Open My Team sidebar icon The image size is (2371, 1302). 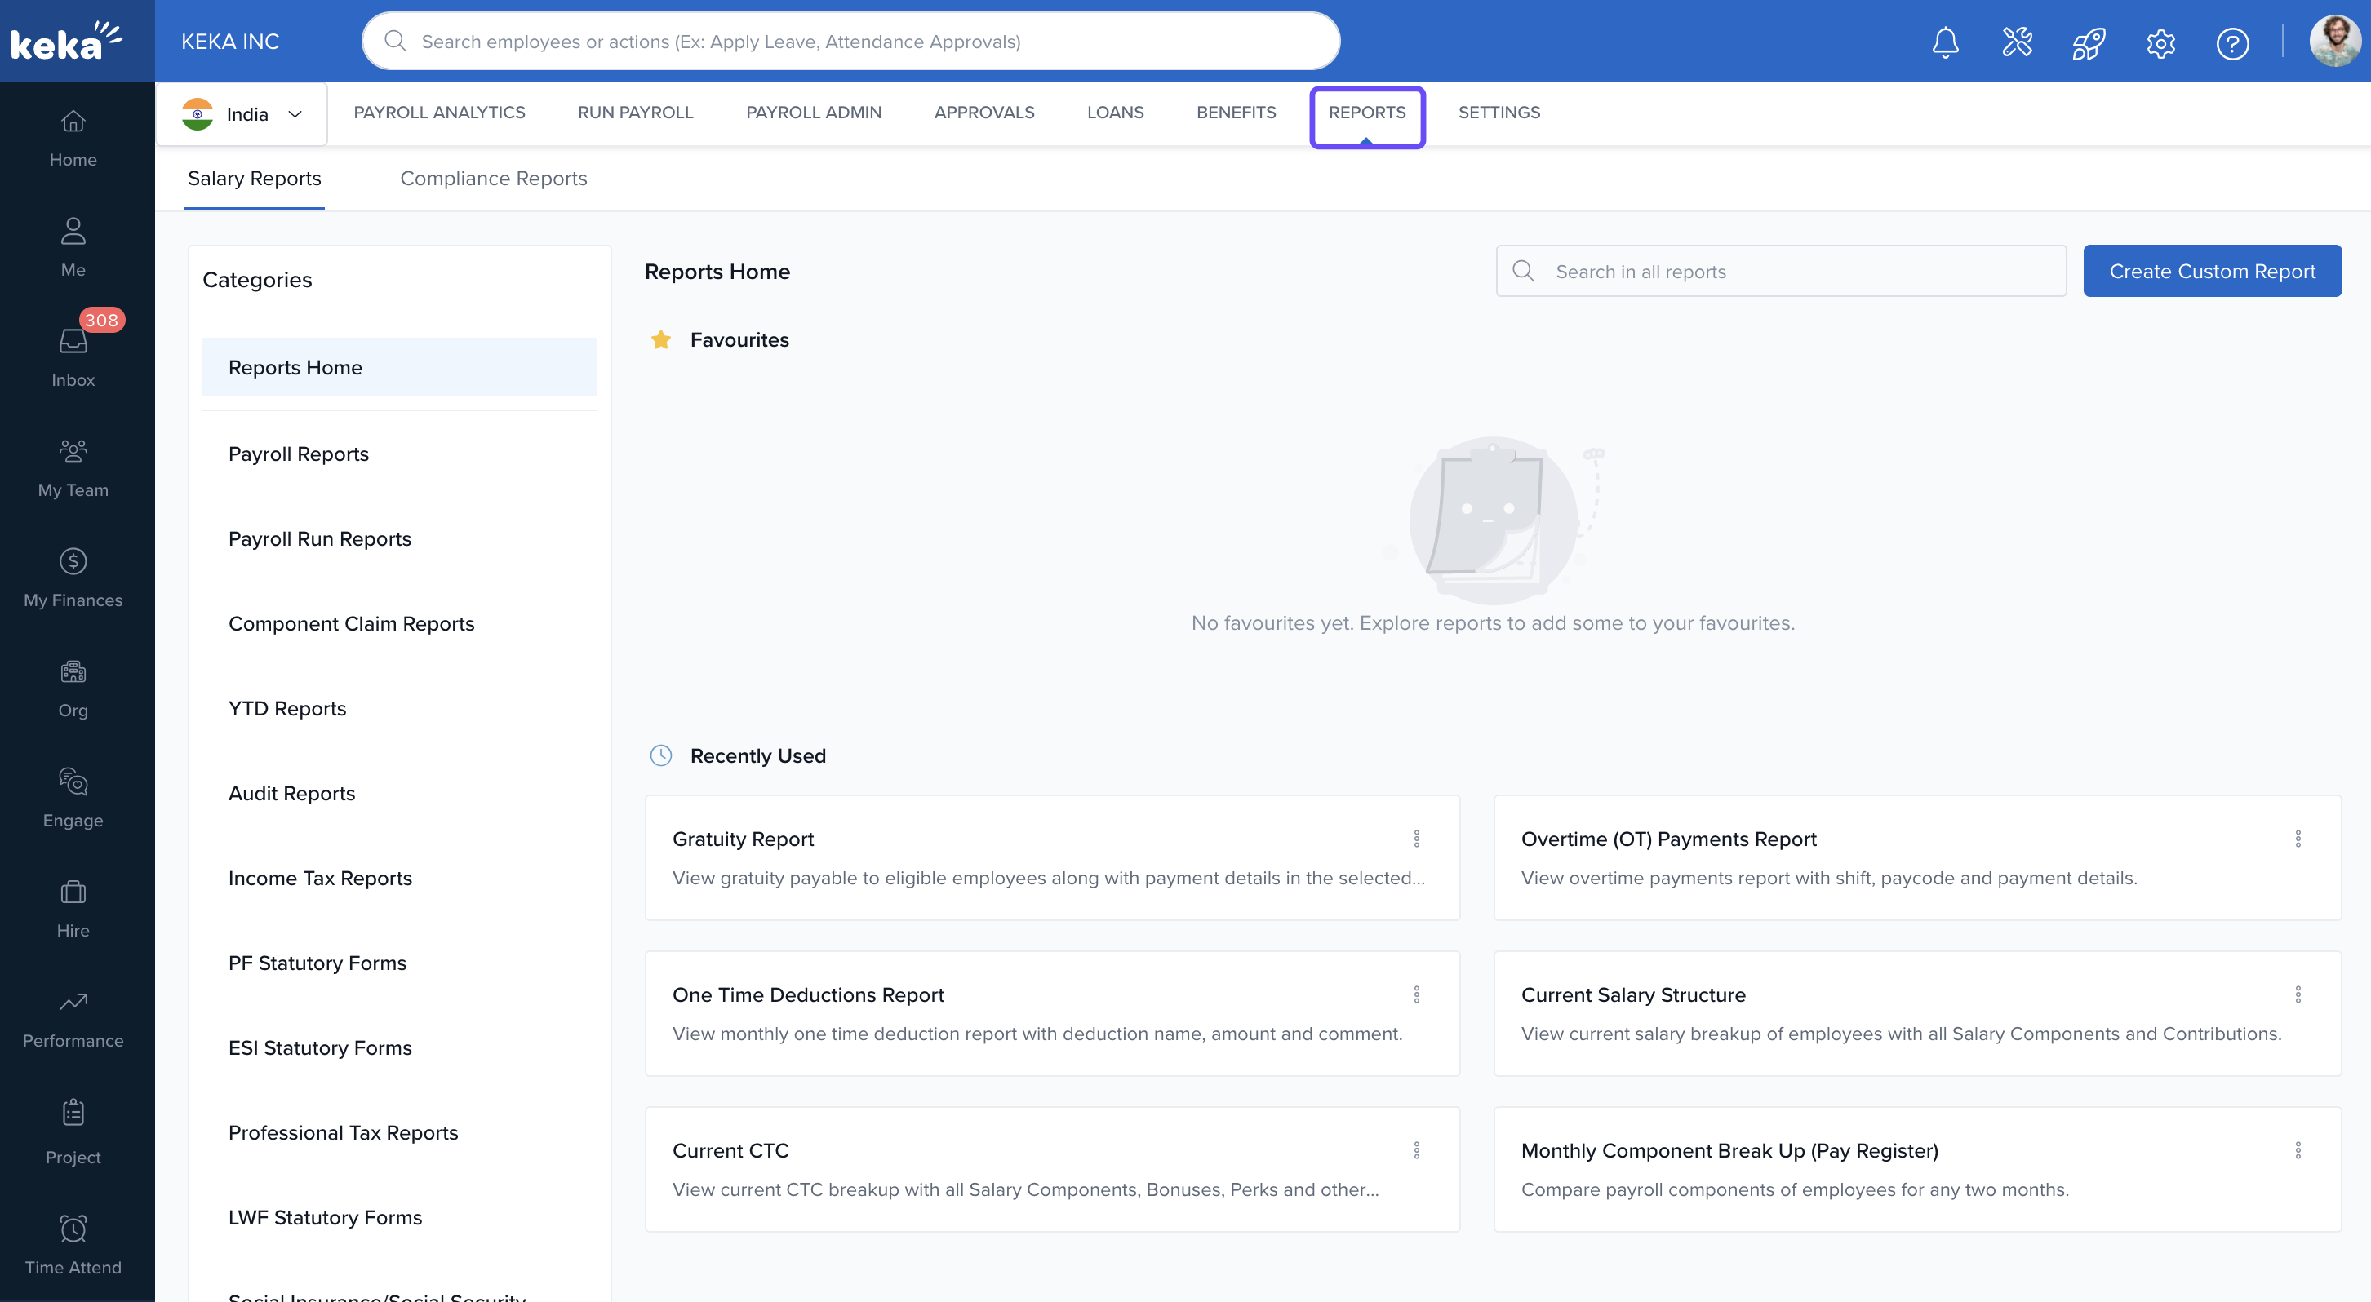(73, 467)
